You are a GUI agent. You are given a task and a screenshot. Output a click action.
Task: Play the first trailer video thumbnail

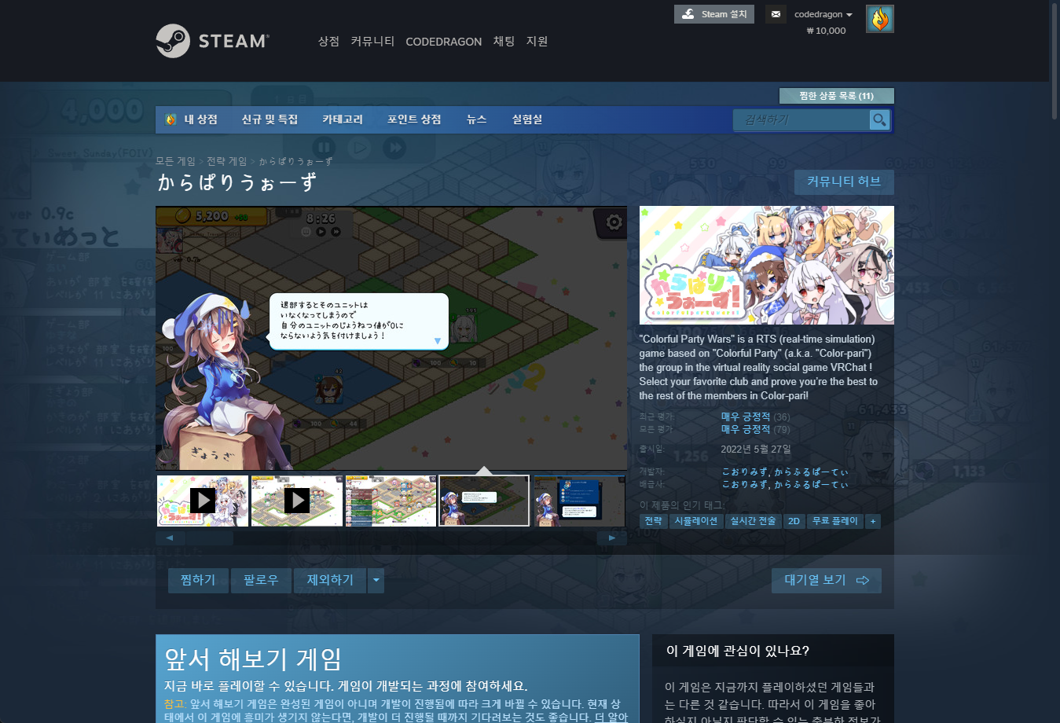click(x=203, y=501)
